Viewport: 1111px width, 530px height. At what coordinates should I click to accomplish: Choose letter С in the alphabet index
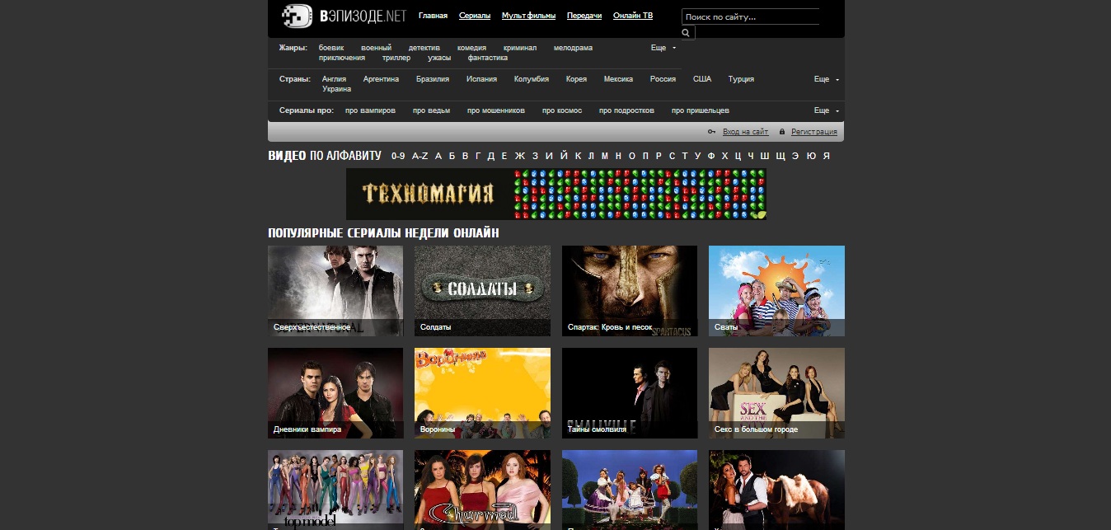coord(671,156)
